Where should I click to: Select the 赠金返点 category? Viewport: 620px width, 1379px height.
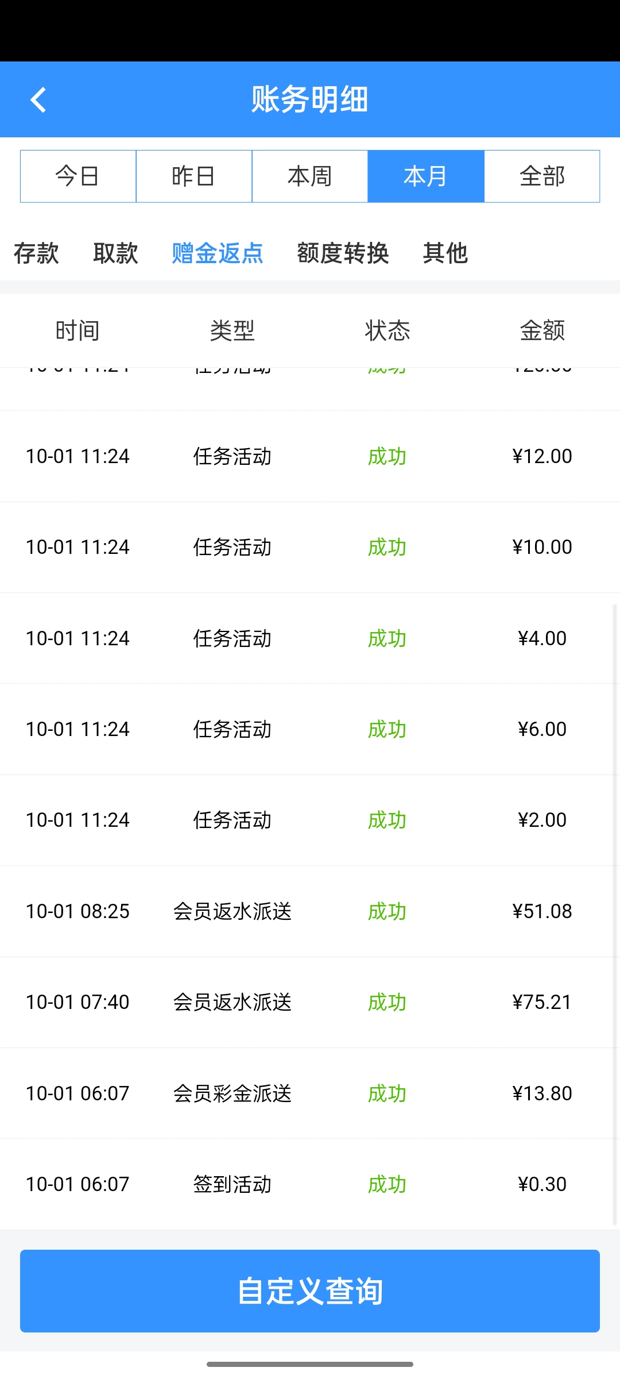coord(218,253)
